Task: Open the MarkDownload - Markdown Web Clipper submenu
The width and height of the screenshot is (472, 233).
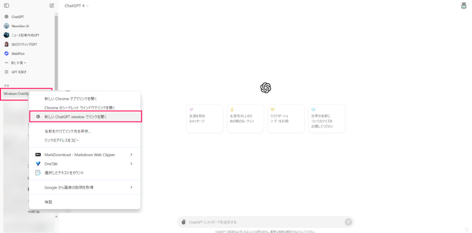Action: [x=85, y=154]
